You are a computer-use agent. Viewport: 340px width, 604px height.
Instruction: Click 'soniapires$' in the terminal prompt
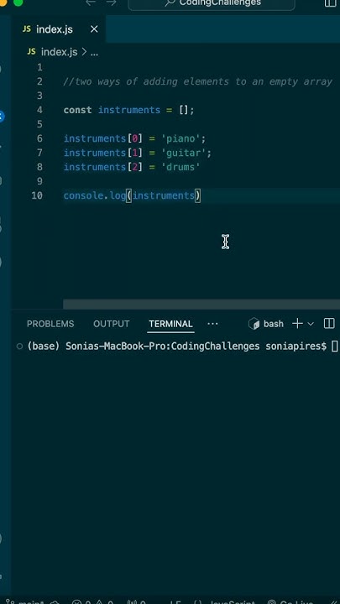[x=296, y=346]
